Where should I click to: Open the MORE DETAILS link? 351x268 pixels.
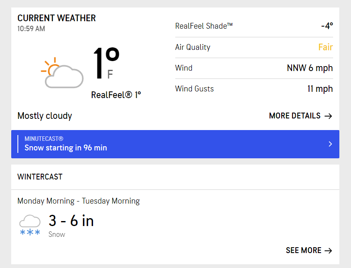[x=301, y=116]
